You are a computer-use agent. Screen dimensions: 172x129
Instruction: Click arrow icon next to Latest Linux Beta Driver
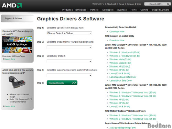click(x=107, y=81)
